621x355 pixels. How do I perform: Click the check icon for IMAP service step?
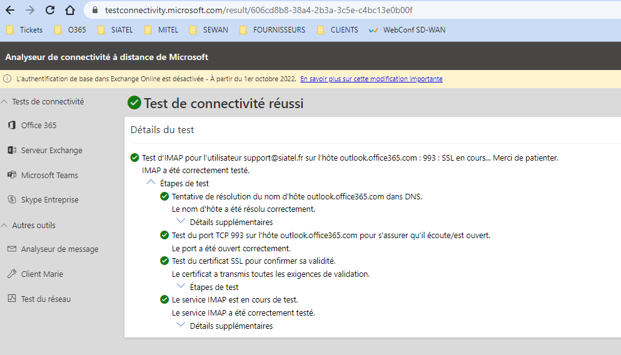[x=164, y=299]
